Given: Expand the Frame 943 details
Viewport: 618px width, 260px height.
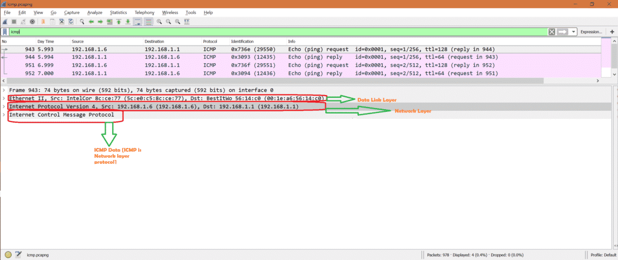Looking at the screenshot, I should tap(4, 90).
